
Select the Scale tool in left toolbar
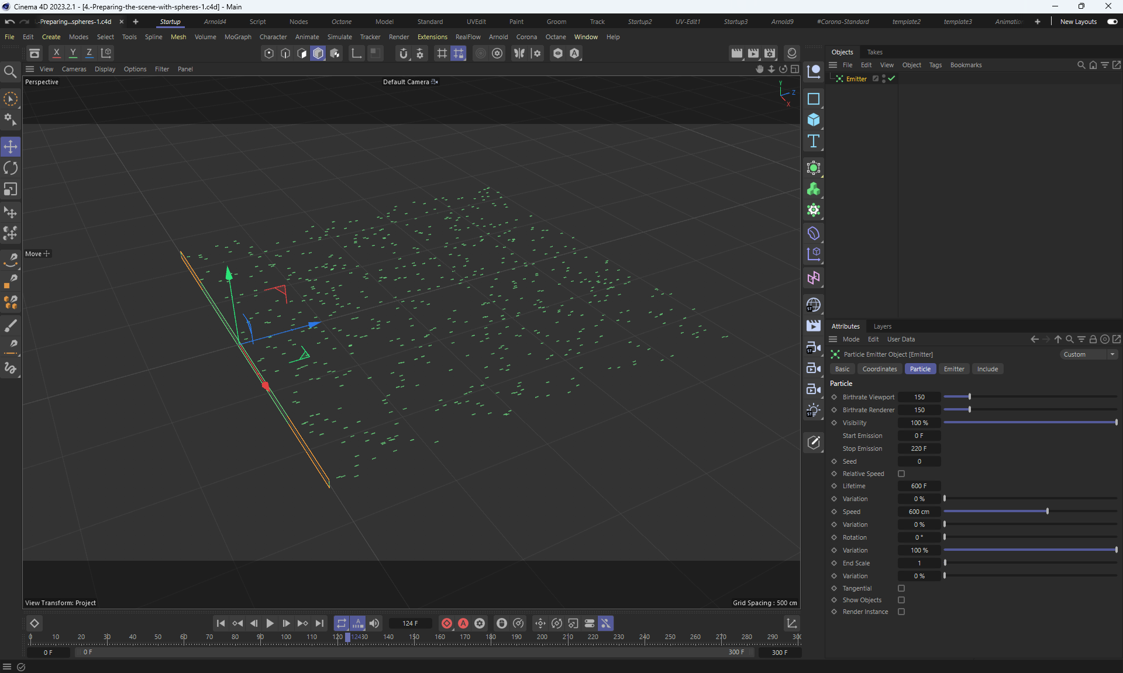[x=11, y=189]
